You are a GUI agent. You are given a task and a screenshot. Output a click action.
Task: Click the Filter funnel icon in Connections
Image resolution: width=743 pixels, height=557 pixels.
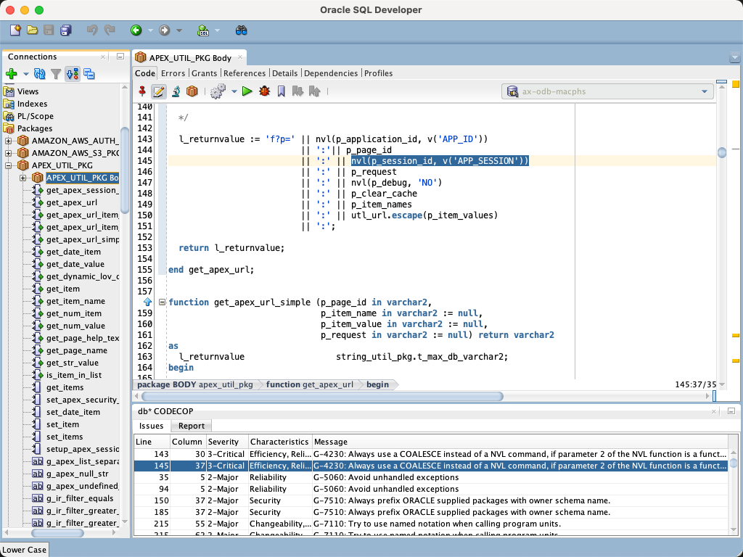click(x=56, y=73)
